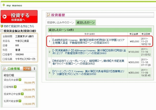
Task: Switch to 投資申し込み中のローン tab
Action: click(x=60, y=23)
